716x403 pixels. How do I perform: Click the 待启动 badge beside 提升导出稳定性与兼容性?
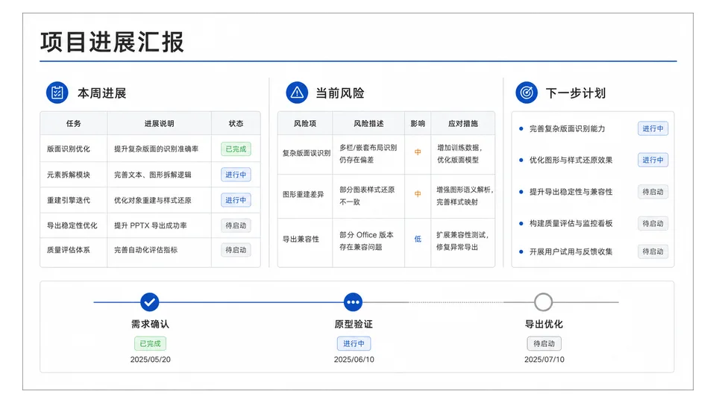tap(653, 192)
